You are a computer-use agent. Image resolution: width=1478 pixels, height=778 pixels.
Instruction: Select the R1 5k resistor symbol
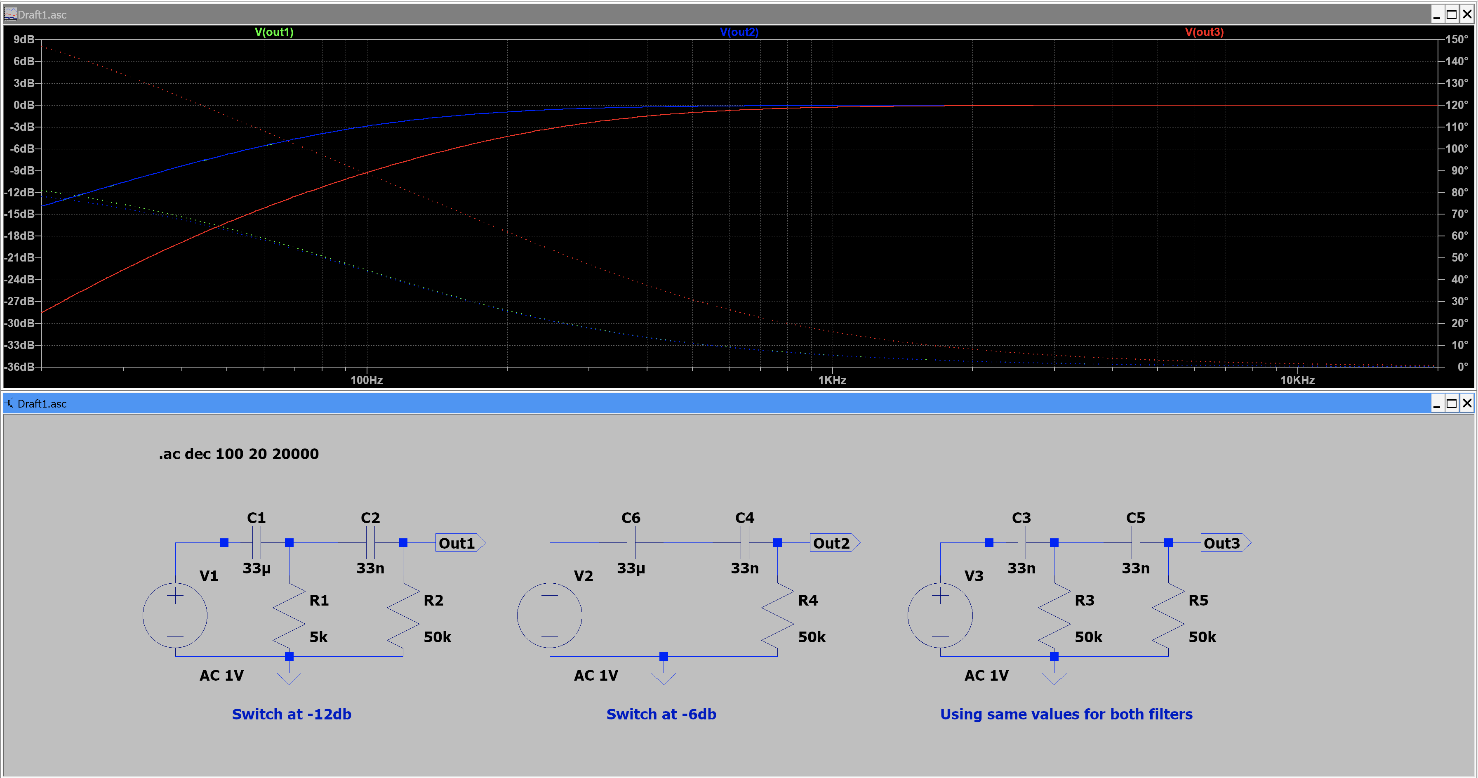(x=289, y=615)
